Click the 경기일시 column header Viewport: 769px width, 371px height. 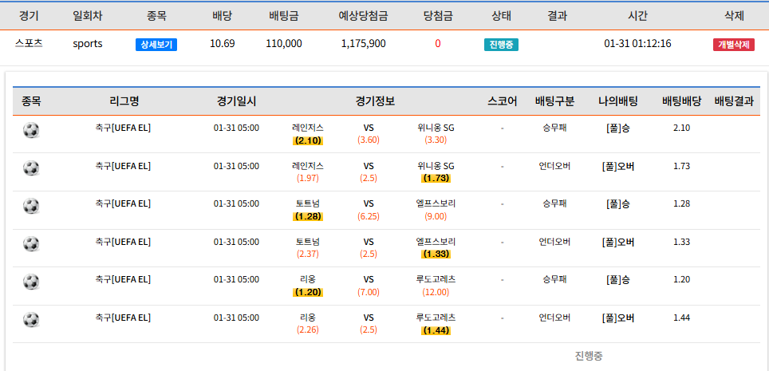[236, 101]
